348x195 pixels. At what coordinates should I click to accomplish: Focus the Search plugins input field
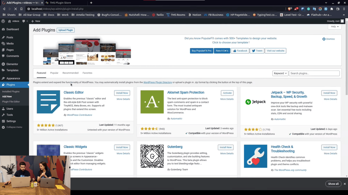click(x=314, y=73)
